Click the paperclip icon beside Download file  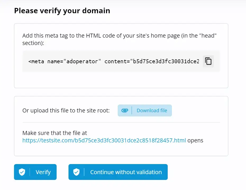click(x=125, y=111)
